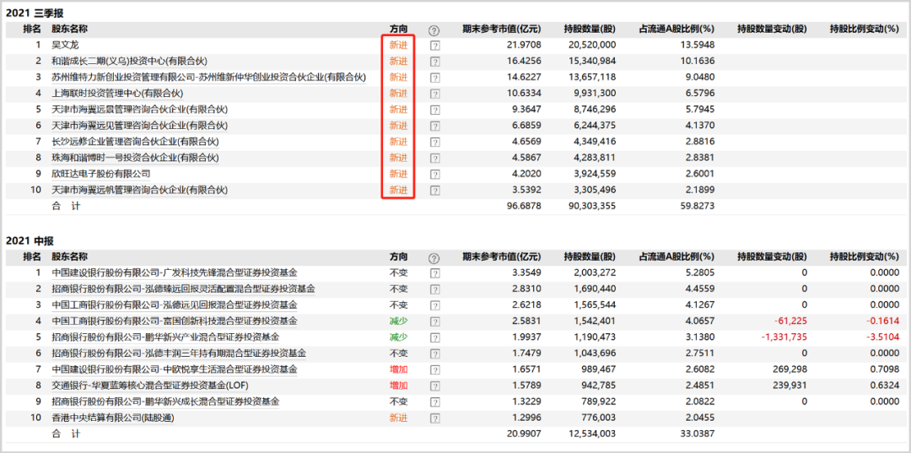
Task: Click the question-mark help icon in 2021 中报 header
Action: pyautogui.click(x=434, y=258)
